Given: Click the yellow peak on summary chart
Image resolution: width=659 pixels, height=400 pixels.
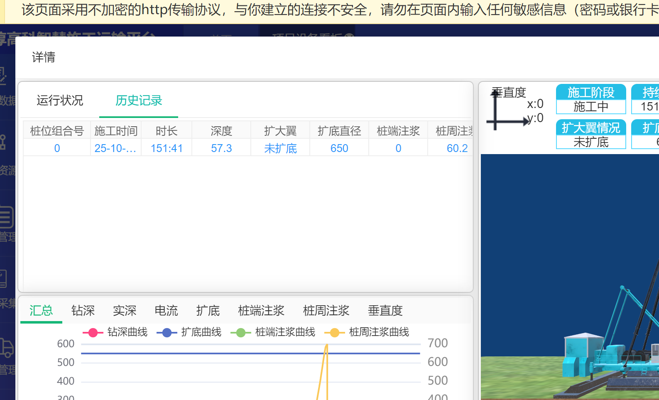Looking at the screenshot, I should pyautogui.click(x=326, y=346).
